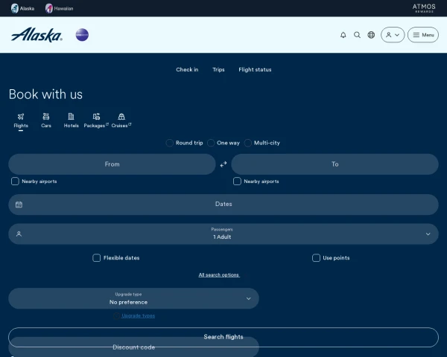447x357 pixels.
Task: Expand the Passengers dropdown
Action: [223, 234]
